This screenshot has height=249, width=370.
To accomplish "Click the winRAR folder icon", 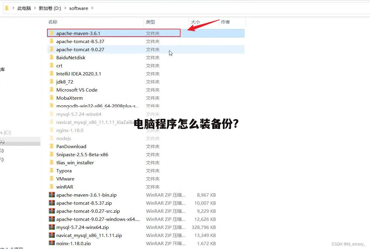I will [52, 186].
